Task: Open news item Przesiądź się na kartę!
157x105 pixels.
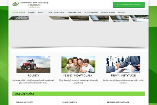Action: pyautogui.click(x=25, y=102)
